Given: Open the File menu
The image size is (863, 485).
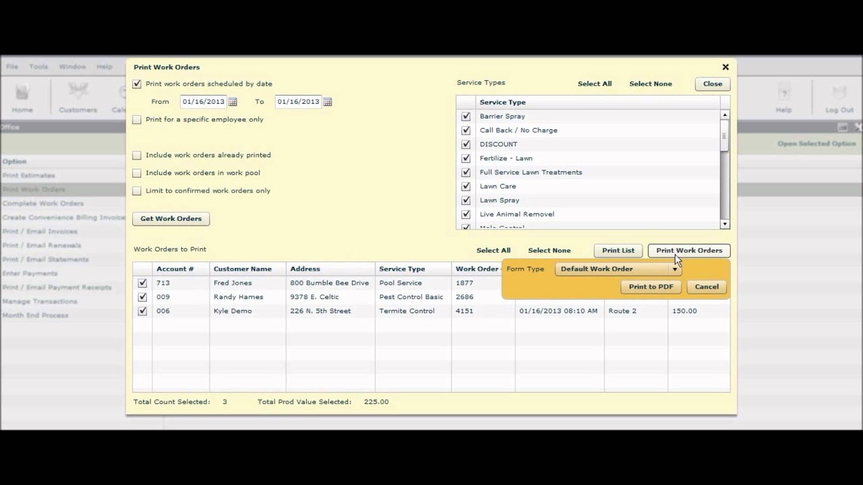Looking at the screenshot, I should [12, 67].
